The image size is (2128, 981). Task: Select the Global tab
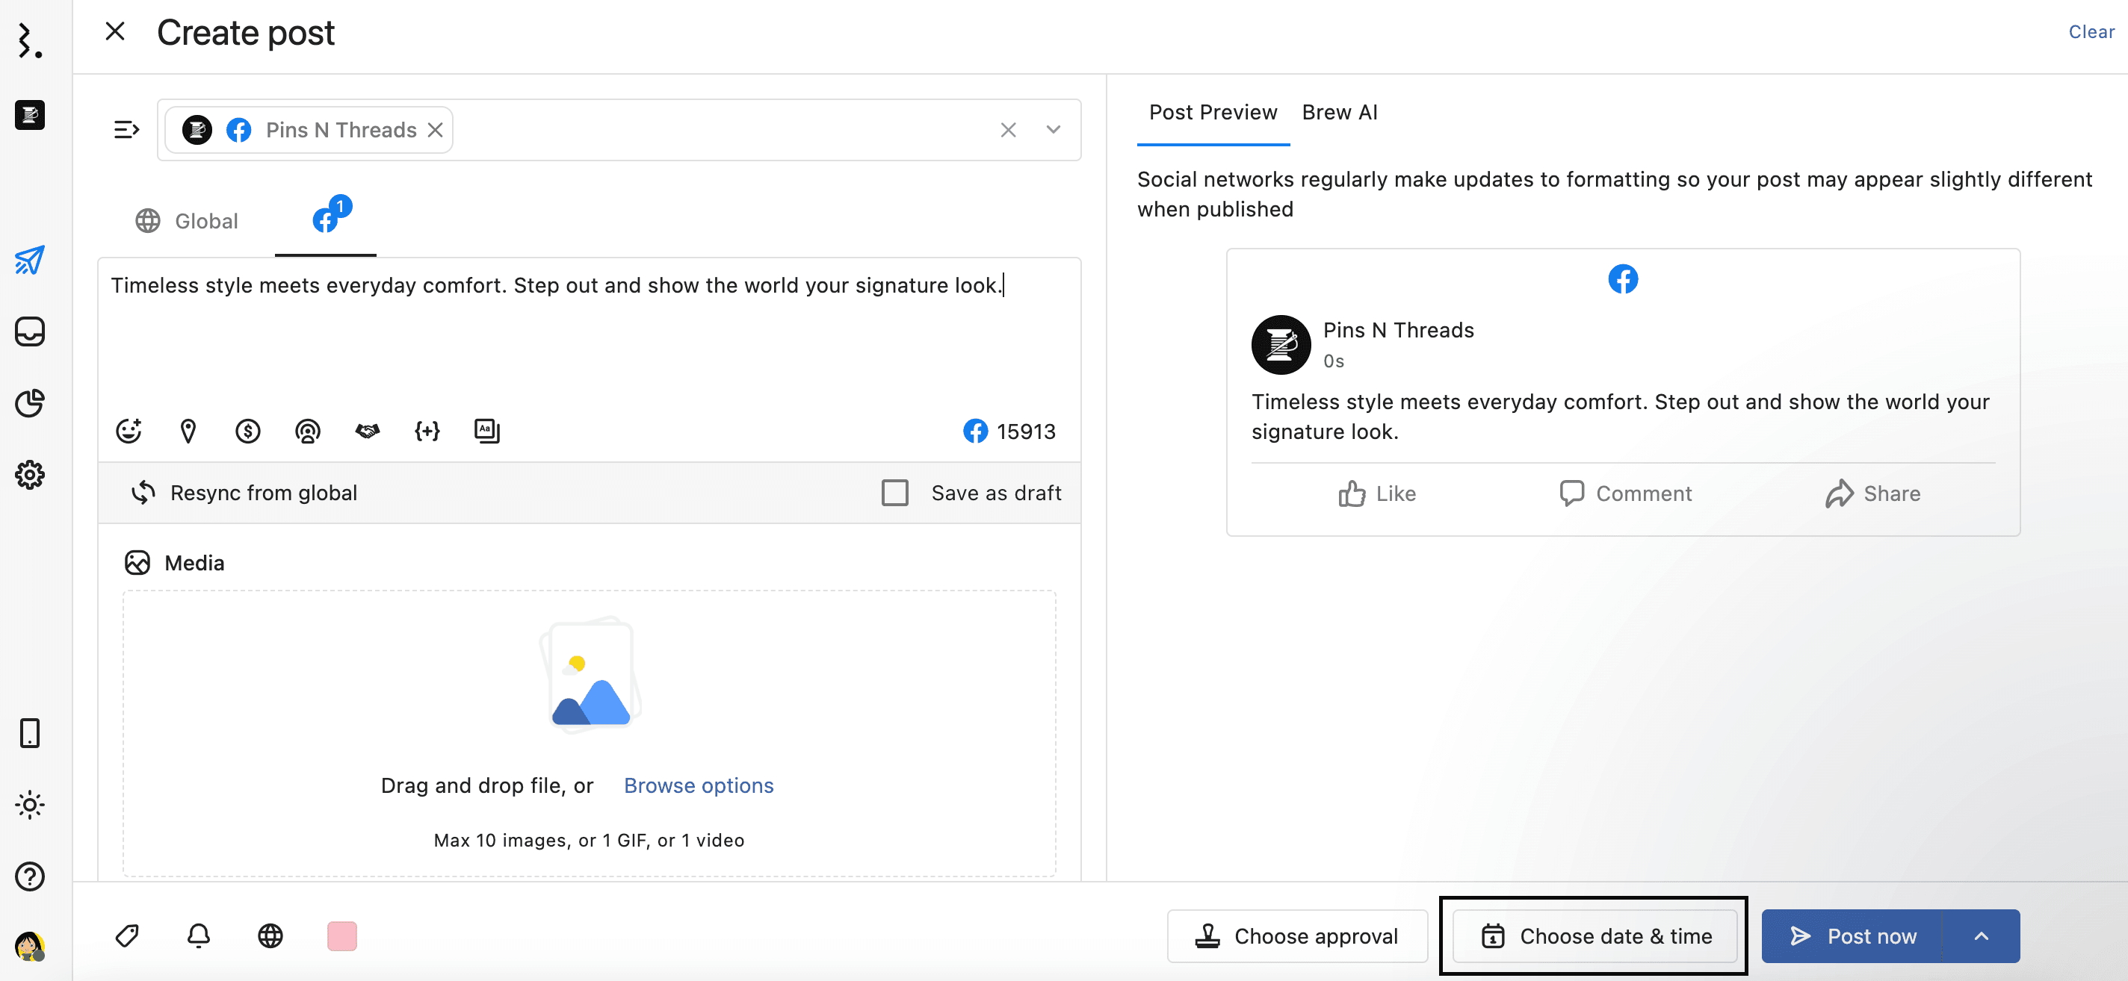coord(188,220)
